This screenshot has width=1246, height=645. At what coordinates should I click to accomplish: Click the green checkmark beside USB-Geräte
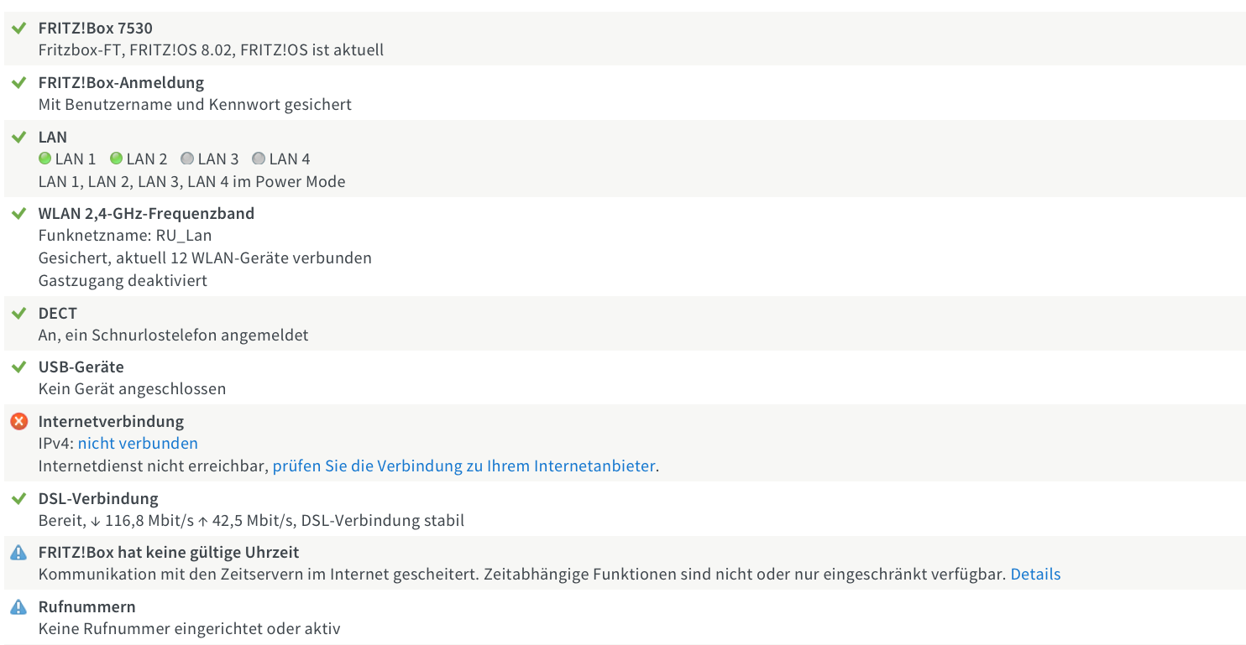18,367
